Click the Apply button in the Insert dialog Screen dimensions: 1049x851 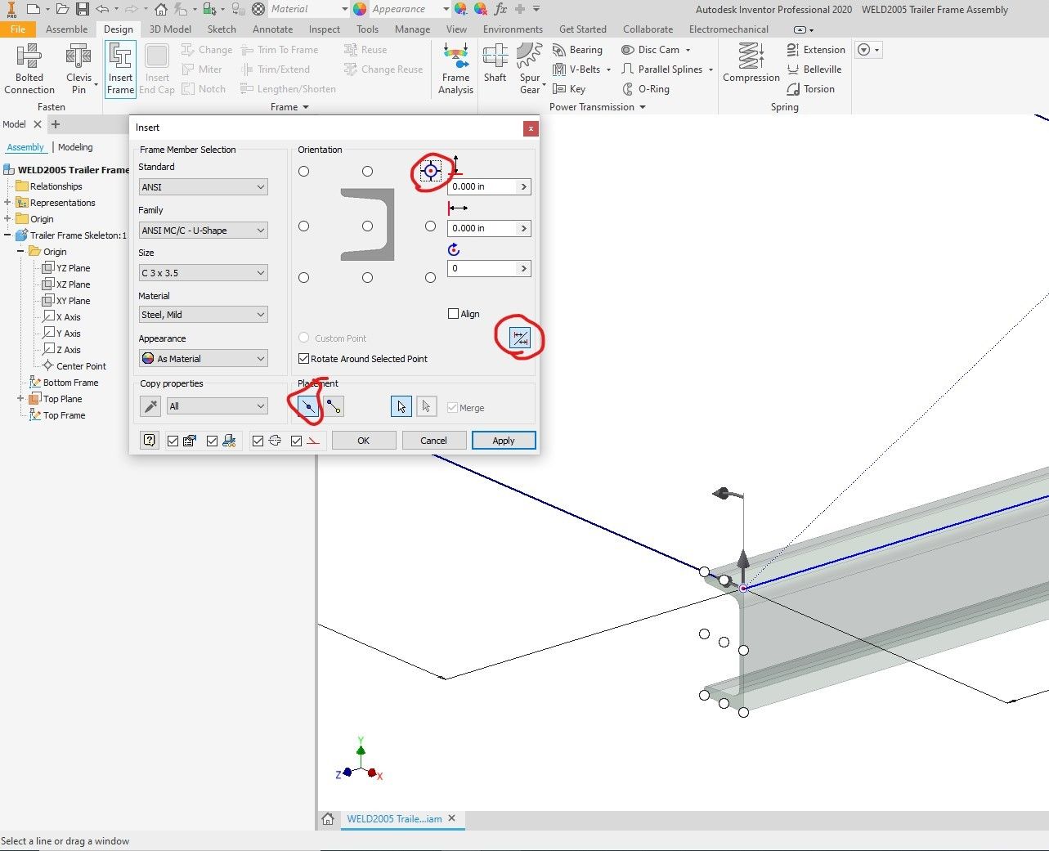[503, 440]
